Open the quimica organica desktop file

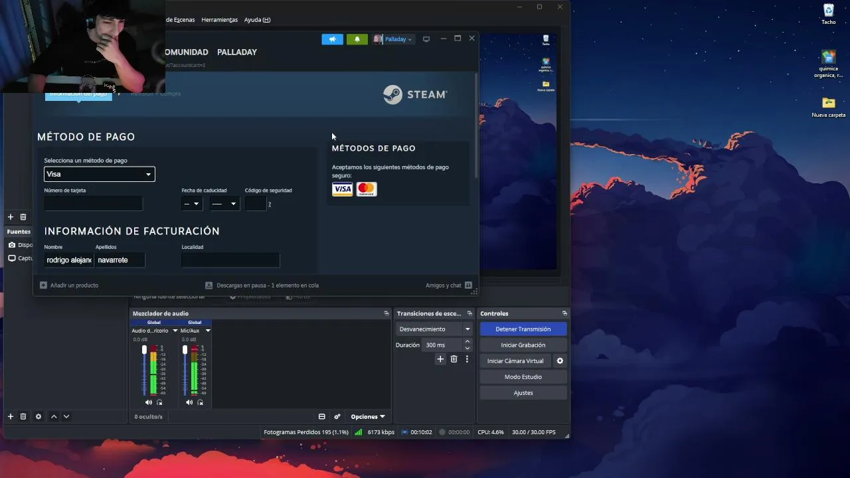tap(829, 64)
